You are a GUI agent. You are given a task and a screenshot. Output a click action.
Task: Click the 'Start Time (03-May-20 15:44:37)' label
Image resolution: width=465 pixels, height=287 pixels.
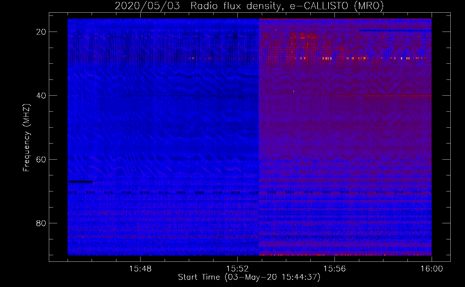249,277
